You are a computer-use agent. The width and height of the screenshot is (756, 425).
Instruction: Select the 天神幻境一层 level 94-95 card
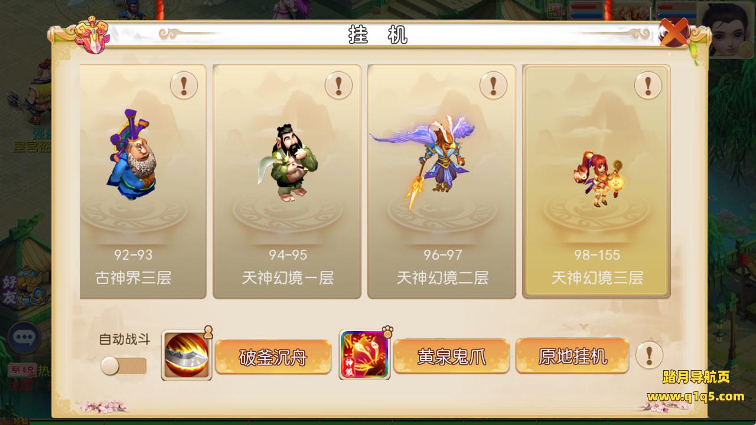[x=287, y=182]
